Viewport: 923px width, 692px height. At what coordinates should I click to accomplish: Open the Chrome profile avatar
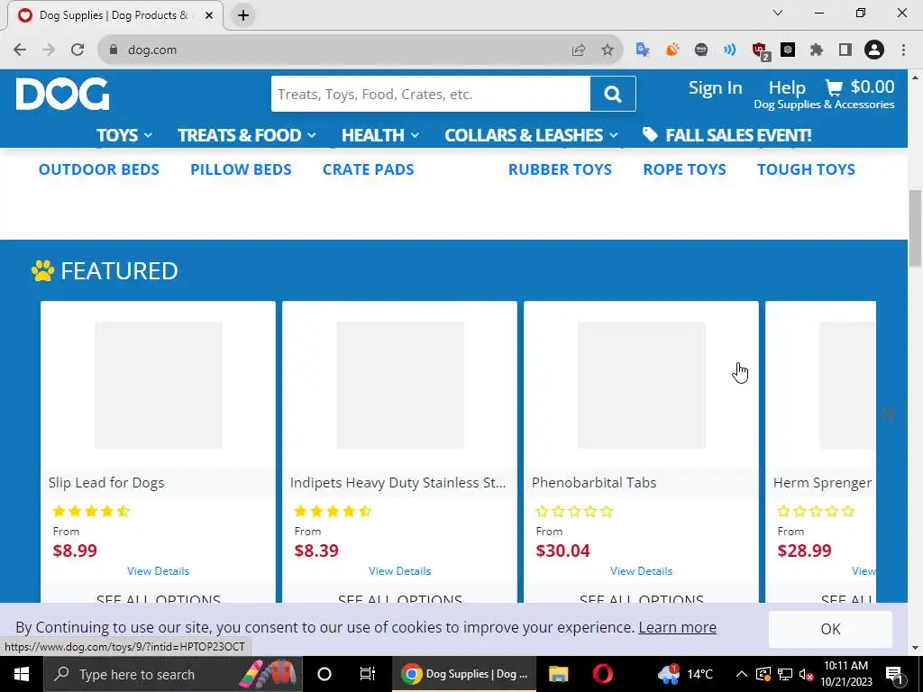[x=874, y=50]
